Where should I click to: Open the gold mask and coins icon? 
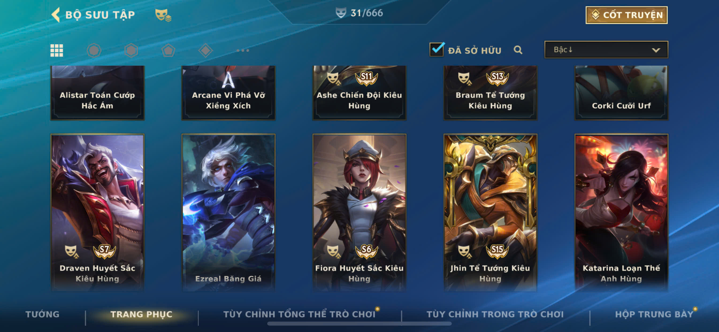point(163,15)
